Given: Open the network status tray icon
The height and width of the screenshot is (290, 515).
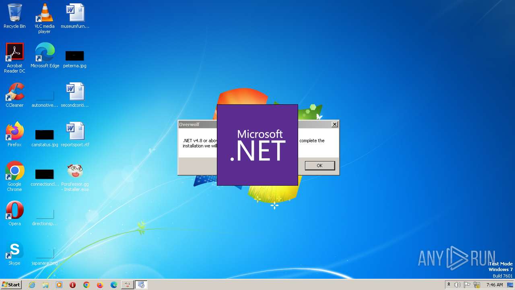Looking at the screenshot, I should click(x=477, y=285).
